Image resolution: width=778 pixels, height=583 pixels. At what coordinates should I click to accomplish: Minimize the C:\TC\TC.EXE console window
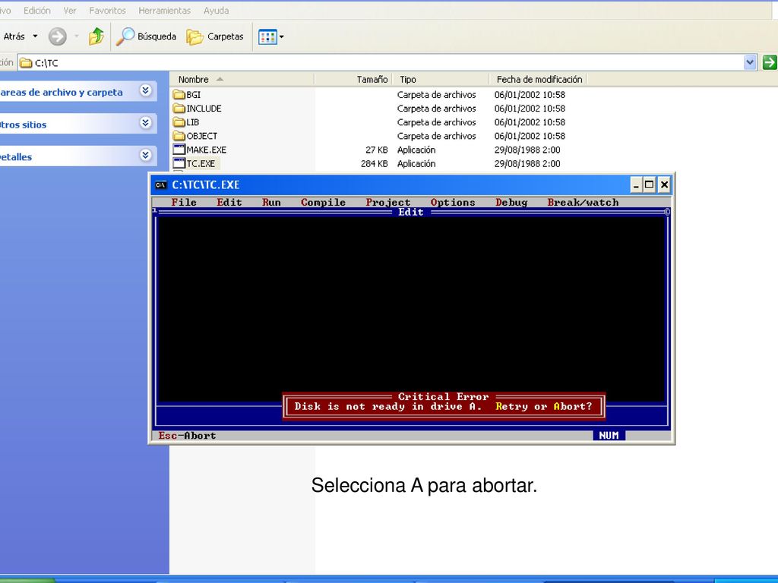(636, 185)
